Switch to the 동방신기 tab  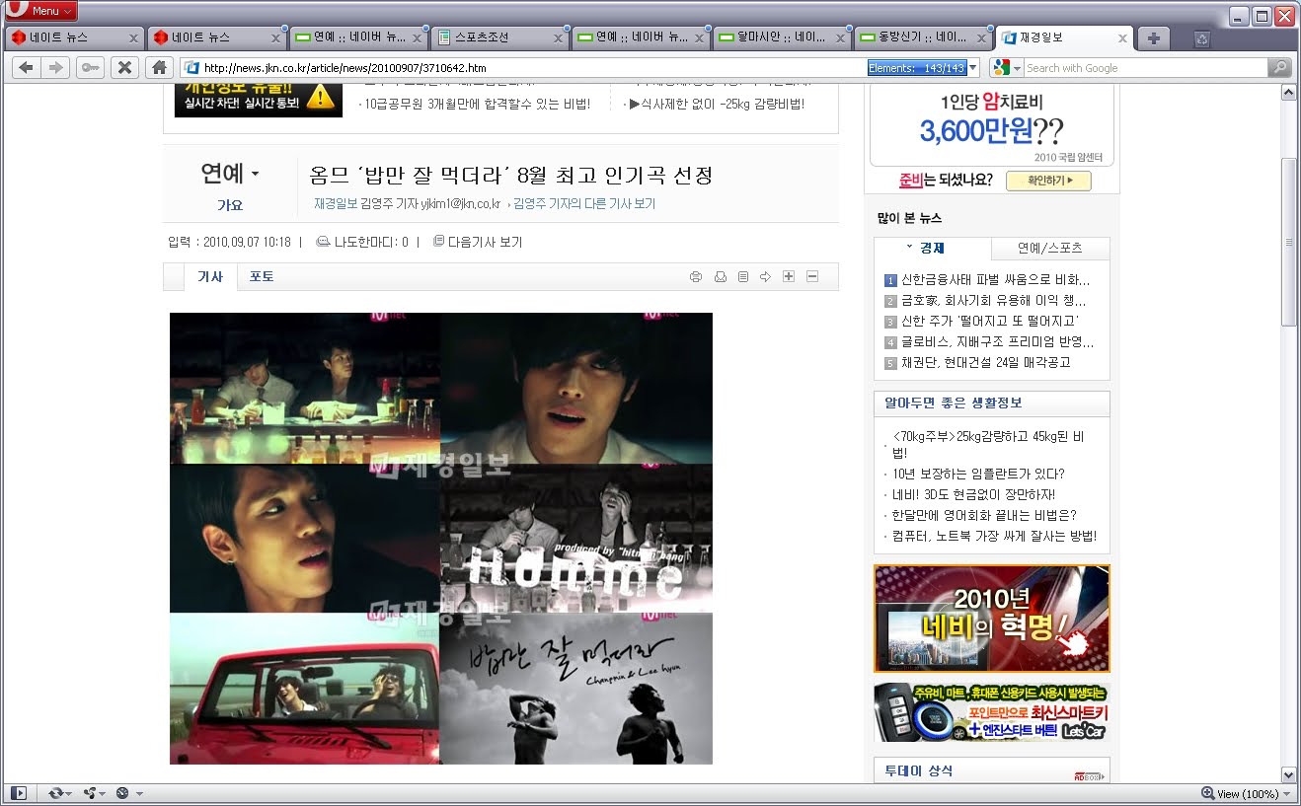pos(923,37)
